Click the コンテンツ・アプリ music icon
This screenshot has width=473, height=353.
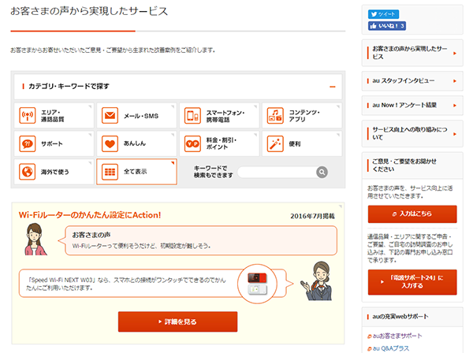click(x=275, y=116)
